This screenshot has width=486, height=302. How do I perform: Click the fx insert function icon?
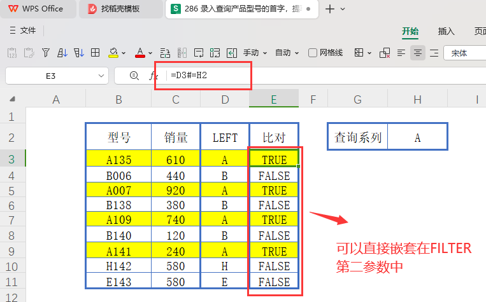point(154,76)
